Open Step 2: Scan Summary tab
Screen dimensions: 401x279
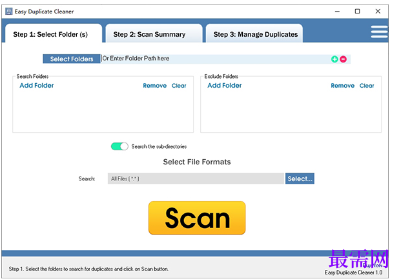[154, 34]
